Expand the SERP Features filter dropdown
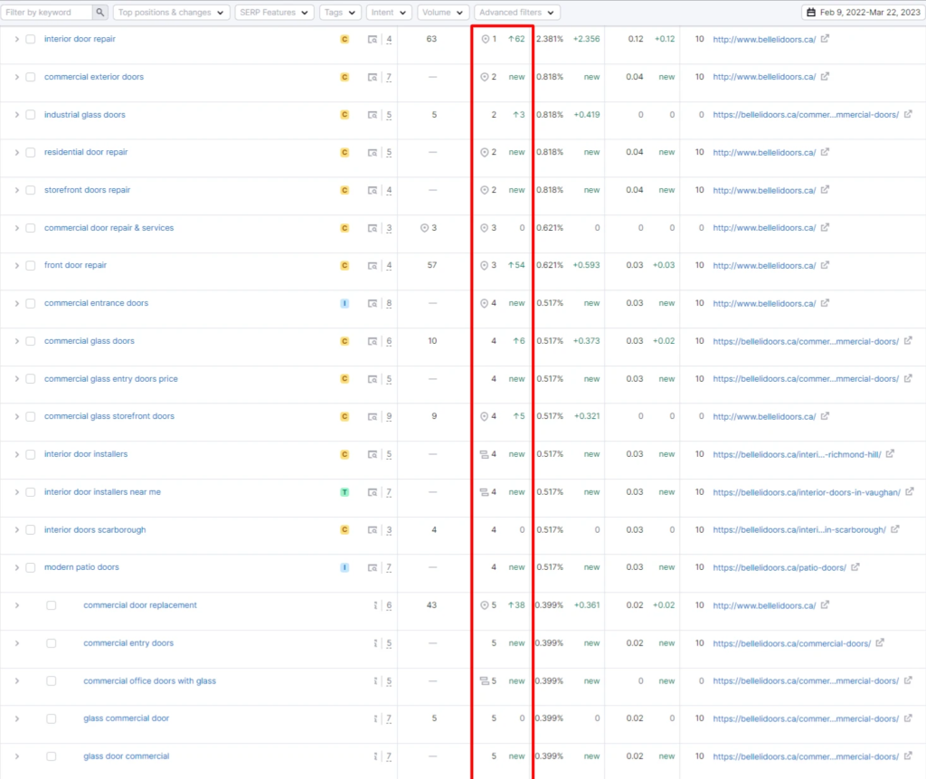The width and height of the screenshot is (926, 779). click(x=274, y=13)
